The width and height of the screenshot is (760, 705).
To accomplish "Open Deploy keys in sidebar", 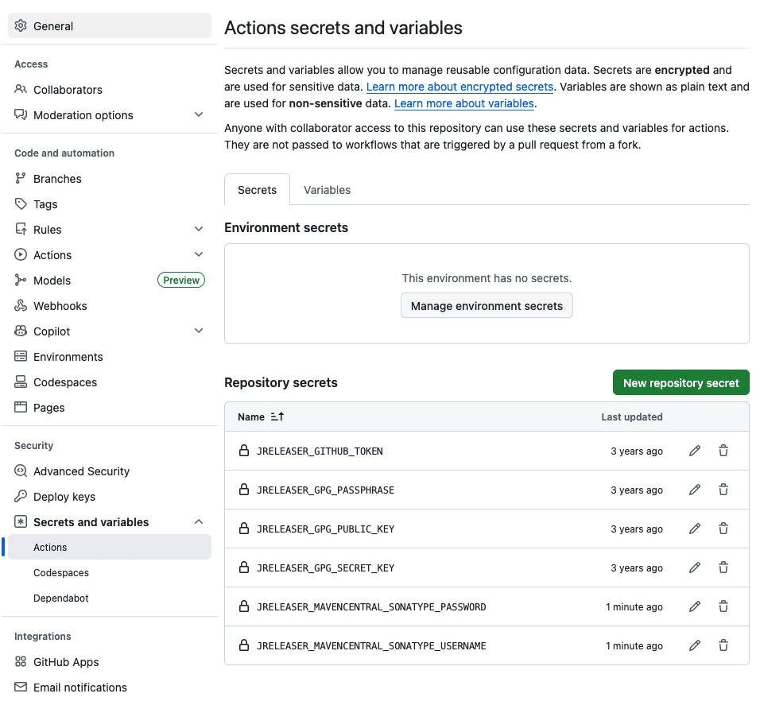I will coord(64,497).
